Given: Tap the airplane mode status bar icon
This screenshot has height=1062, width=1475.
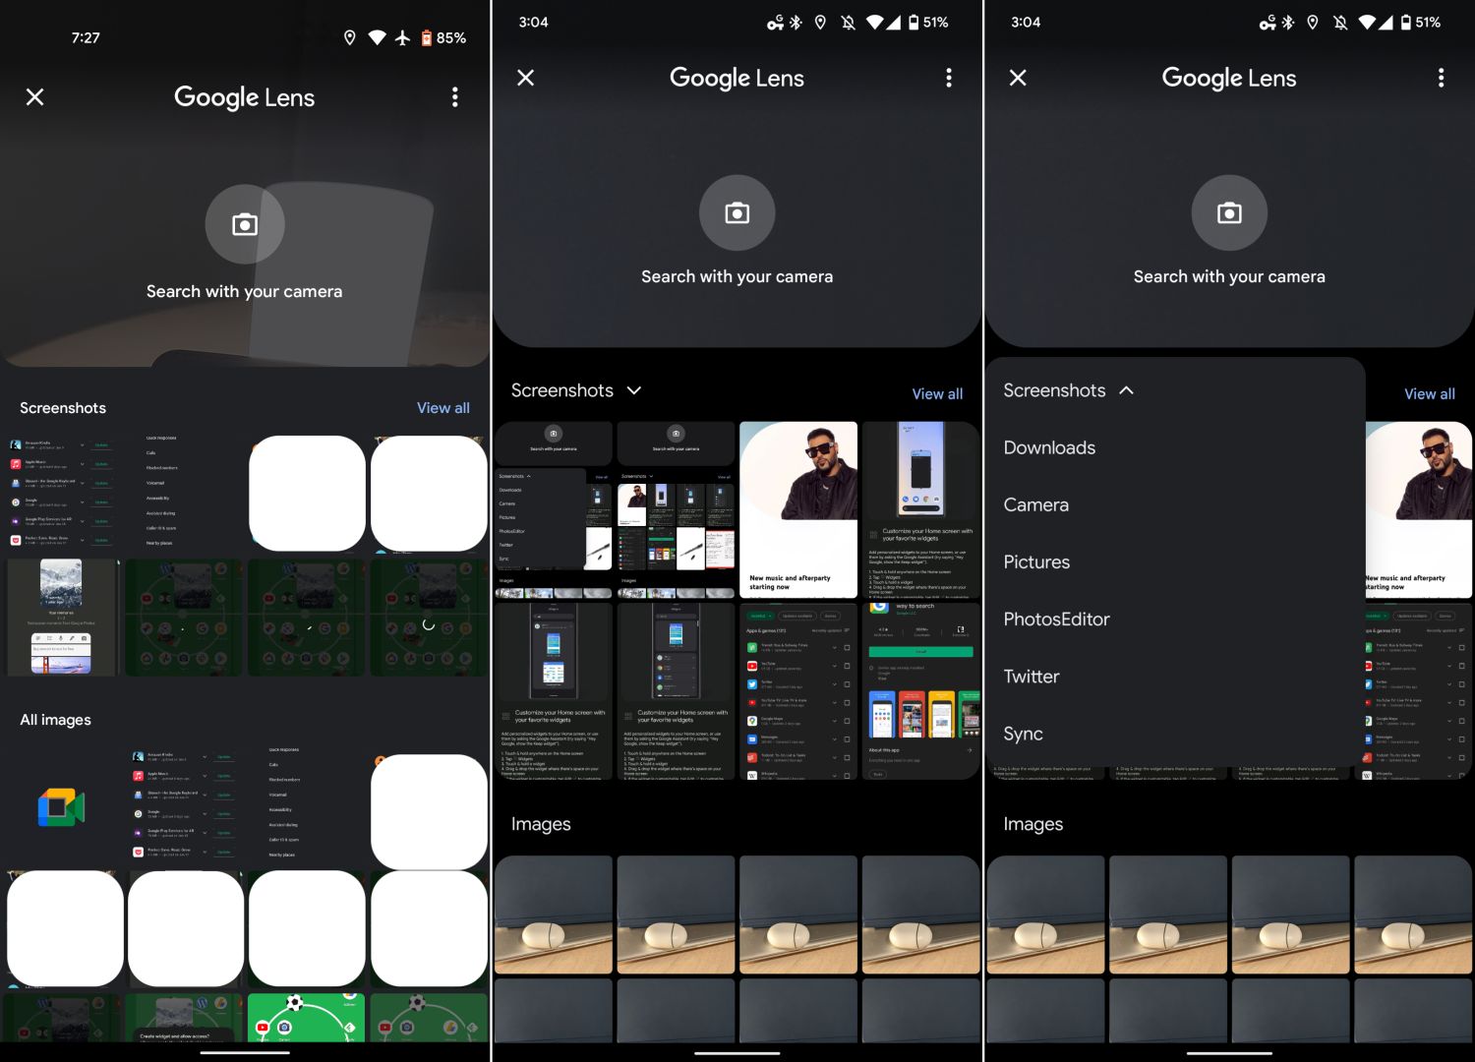Looking at the screenshot, I should (402, 37).
